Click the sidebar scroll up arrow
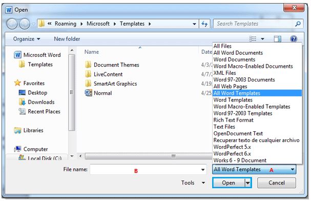 coord(72,50)
